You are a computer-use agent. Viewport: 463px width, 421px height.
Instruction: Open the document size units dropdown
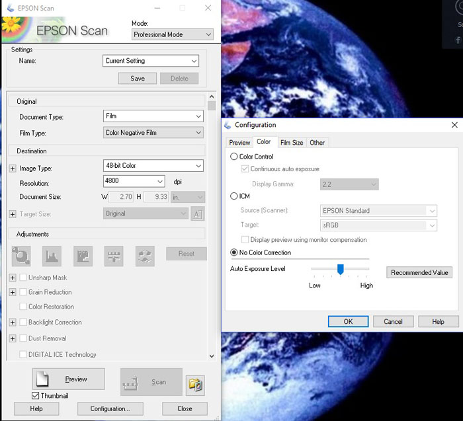(x=187, y=197)
